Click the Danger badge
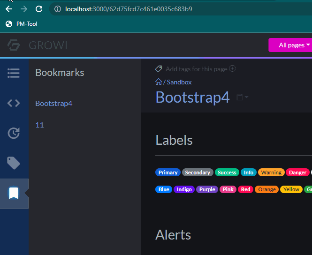The image size is (312, 255). pyautogui.click(x=297, y=172)
